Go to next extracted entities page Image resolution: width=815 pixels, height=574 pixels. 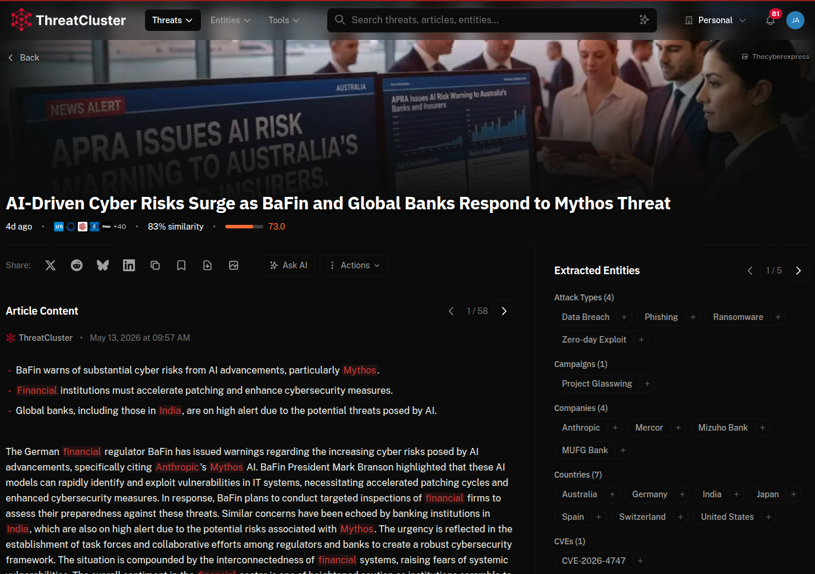coord(798,271)
